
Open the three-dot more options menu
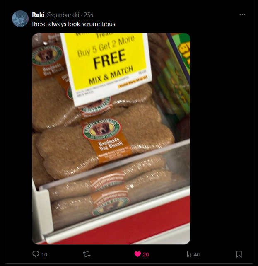coord(242,15)
